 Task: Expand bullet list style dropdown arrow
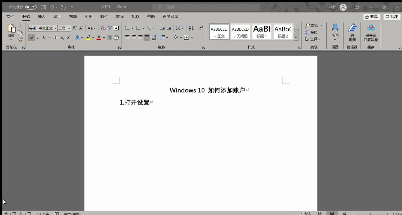132,28
